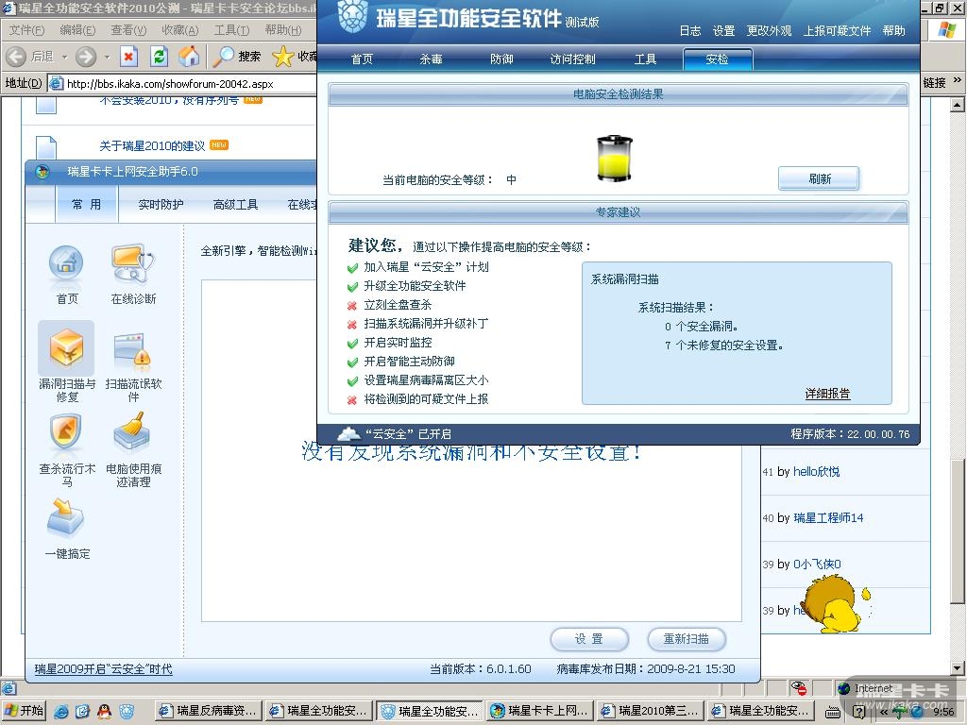This screenshot has width=967, height=725.
Task: Click security level battery indicator icon
Action: click(x=614, y=159)
